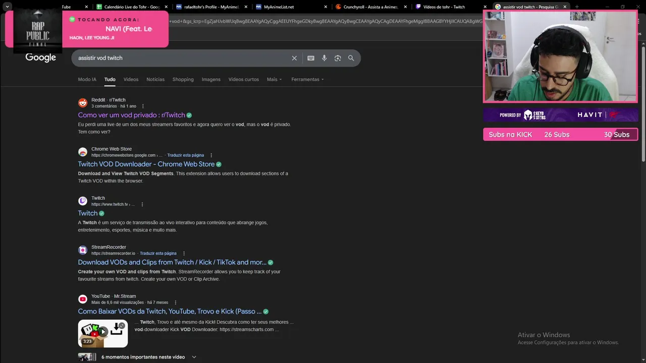The image size is (646, 363).
Task: Click the Reddit favicon on the first result
Action: (83, 103)
